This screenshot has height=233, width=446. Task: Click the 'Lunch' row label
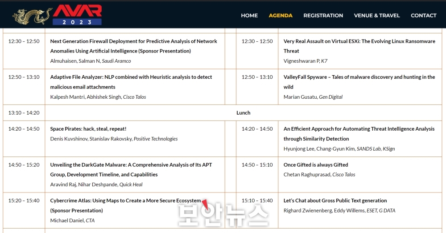(244, 113)
